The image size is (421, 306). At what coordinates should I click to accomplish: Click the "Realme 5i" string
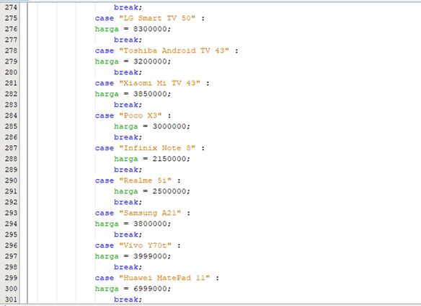coord(145,180)
